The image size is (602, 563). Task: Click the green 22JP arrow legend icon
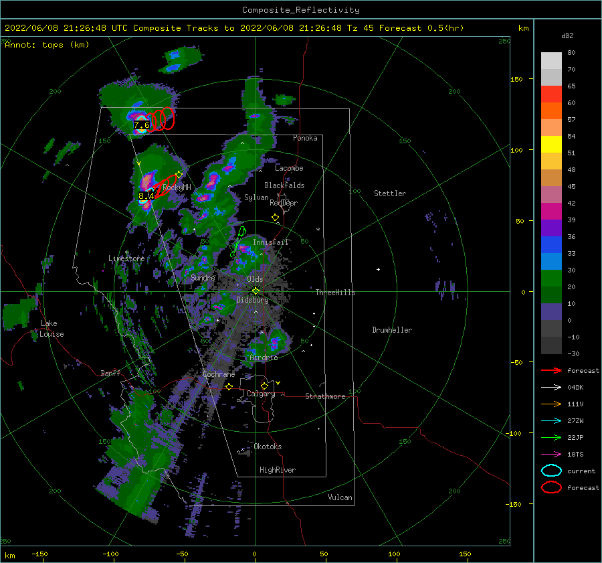551,437
